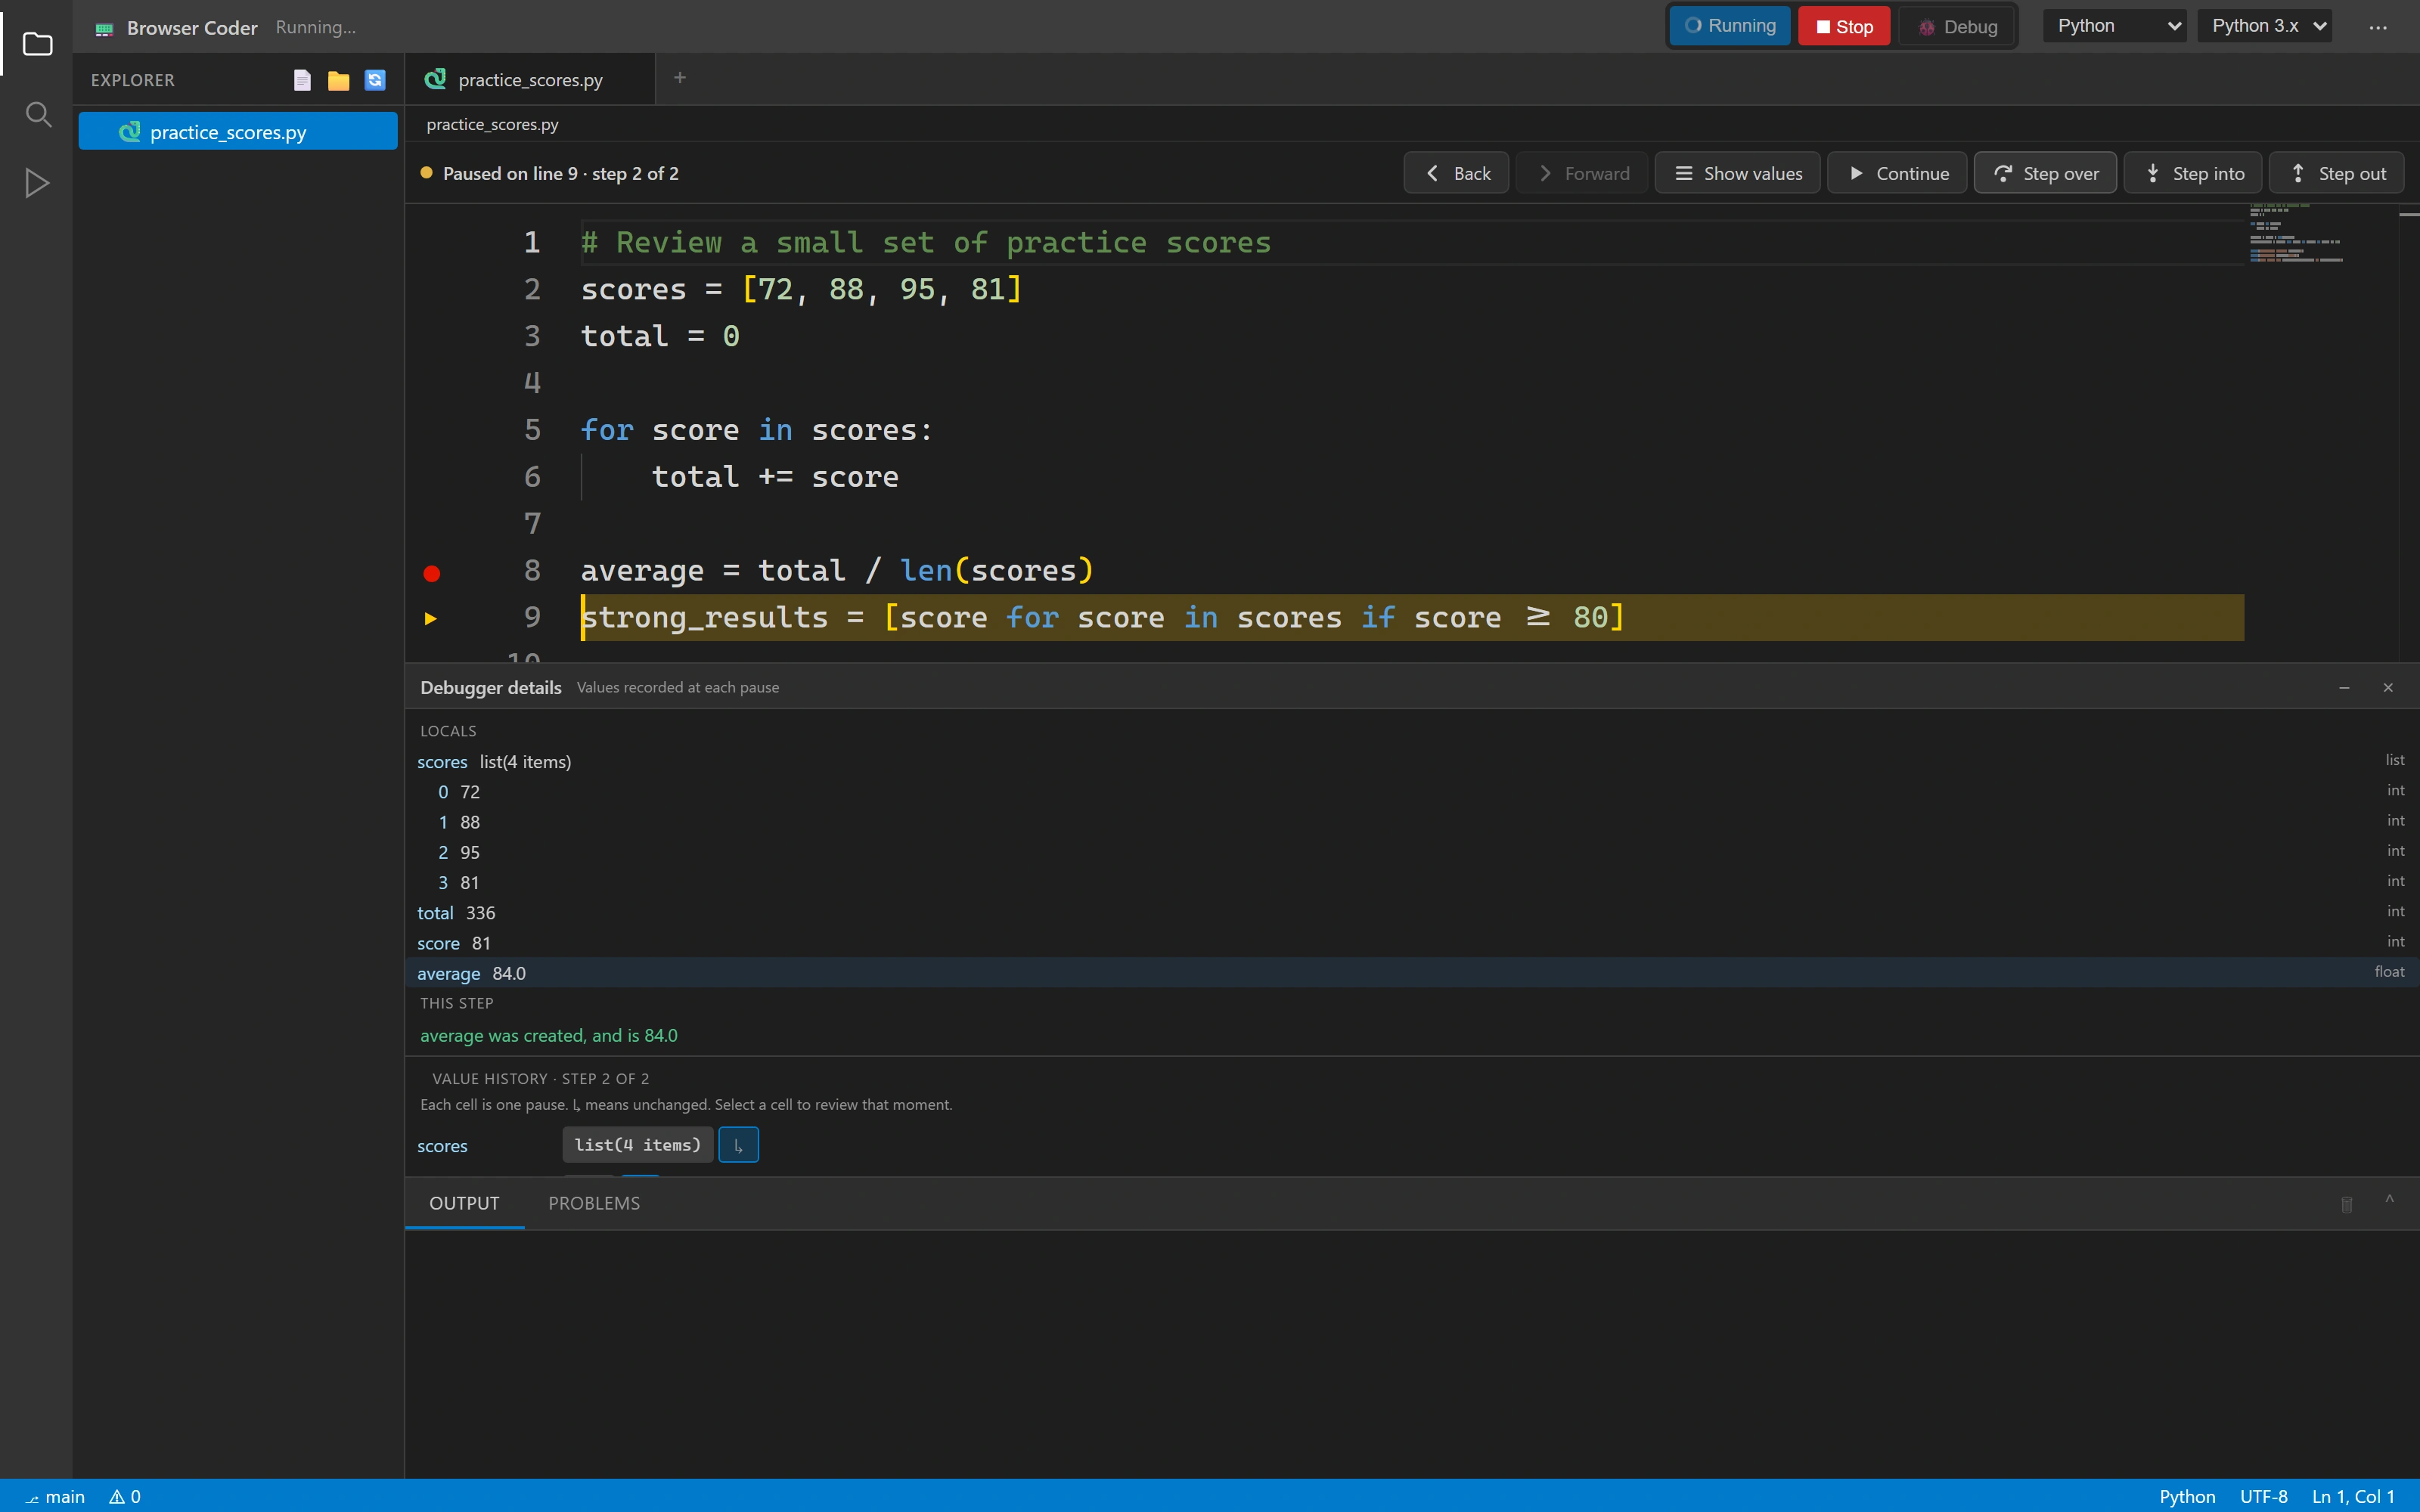Switch to the PROBLEMS tab
The image size is (2420, 1512).
point(594,1203)
